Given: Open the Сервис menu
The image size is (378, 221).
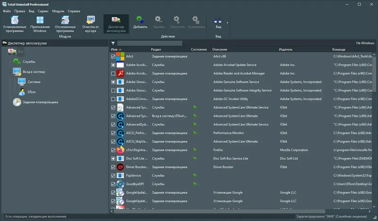Looking at the screenshot, I should tap(43, 11).
